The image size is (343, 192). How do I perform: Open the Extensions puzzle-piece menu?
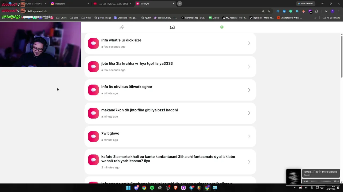point(316,11)
